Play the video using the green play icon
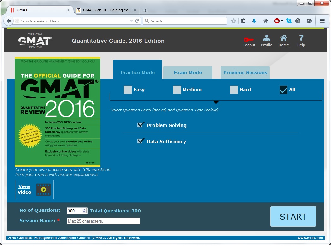This screenshot has height=246, width=331. click(x=43, y=189)
